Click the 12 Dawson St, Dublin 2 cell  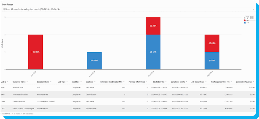point(46,102)
